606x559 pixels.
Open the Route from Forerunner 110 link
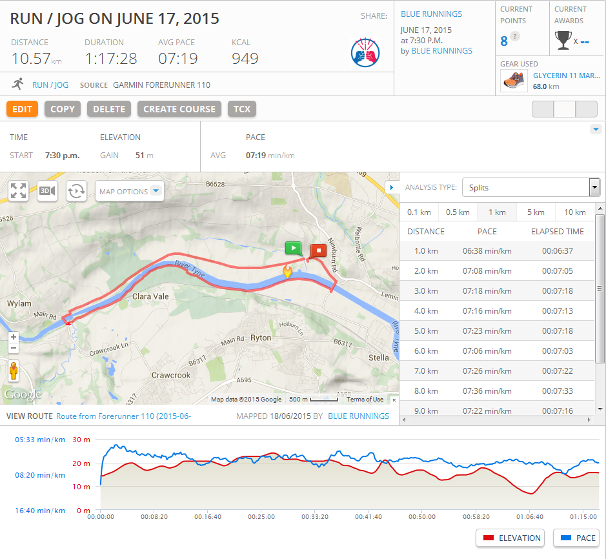pyautogui.click(x=123, y=416)
